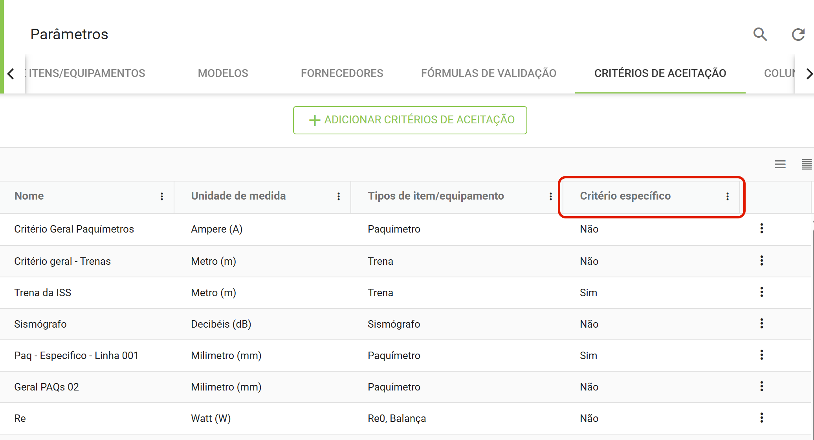Click the search magnifier icon

760,34
